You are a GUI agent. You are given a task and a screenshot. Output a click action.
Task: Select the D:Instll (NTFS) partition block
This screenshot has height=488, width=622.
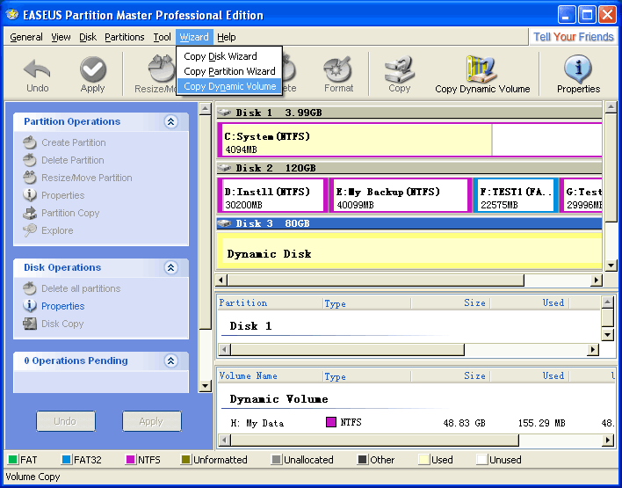point(272,195)
